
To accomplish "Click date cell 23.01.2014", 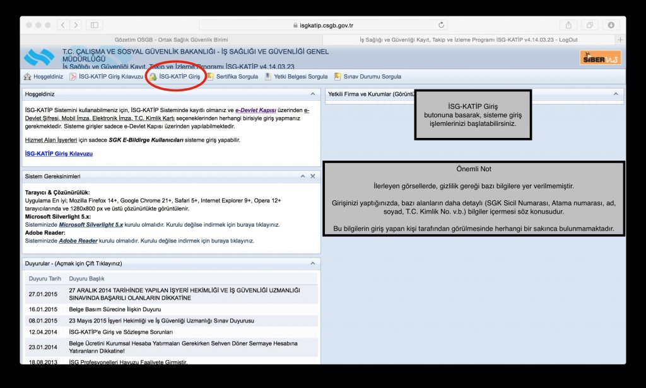I will coord(43,347).
